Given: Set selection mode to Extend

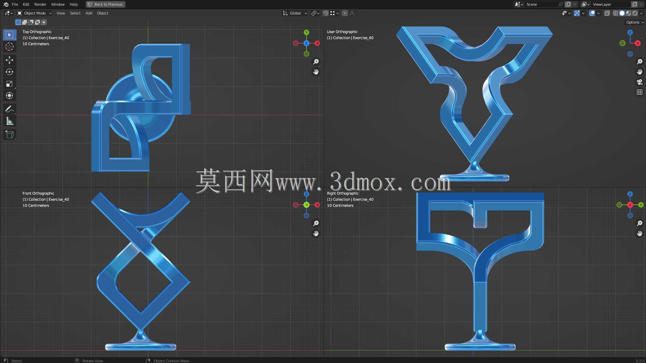Looking at the screenshot, I should 25,22.
